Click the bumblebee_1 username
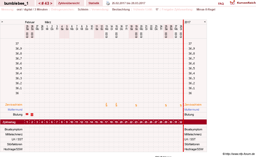 pos(16,3)
